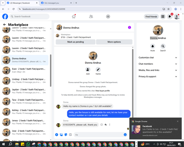
Task: Click the Name edit pencil icon
Action: click(x=98, y=69)
